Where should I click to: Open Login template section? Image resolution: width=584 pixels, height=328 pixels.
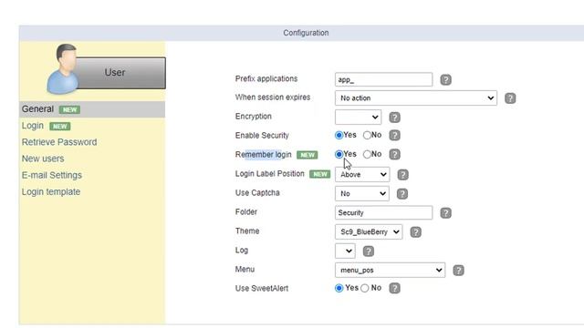pyautogui.click(x=51, y=192)
